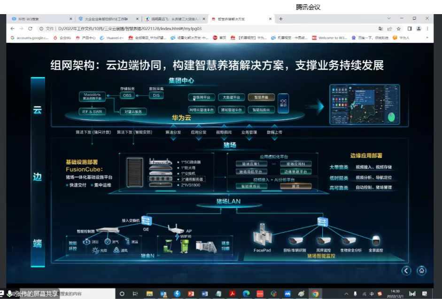Open the 百度一下 bookmark
This screenshot has height=299, width=442.
pos(370,38)
